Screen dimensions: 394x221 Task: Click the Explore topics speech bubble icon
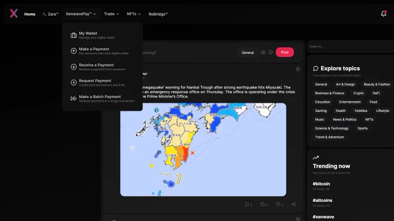316,68
